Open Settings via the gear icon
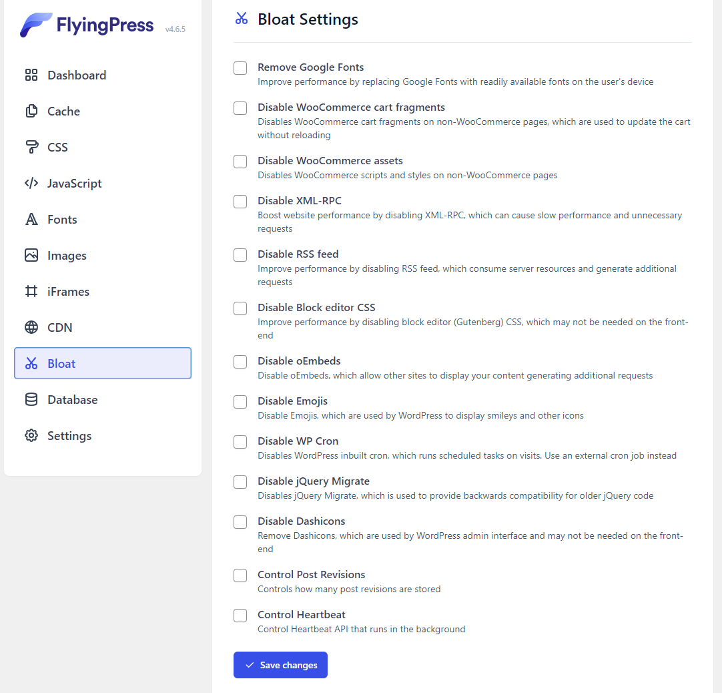 click(31, 435)
